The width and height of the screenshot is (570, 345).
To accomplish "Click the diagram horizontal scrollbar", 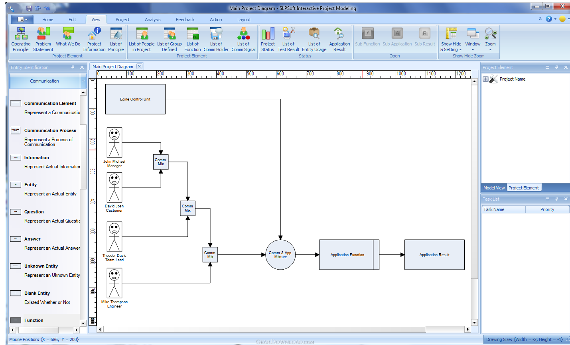I will point(264,329).
